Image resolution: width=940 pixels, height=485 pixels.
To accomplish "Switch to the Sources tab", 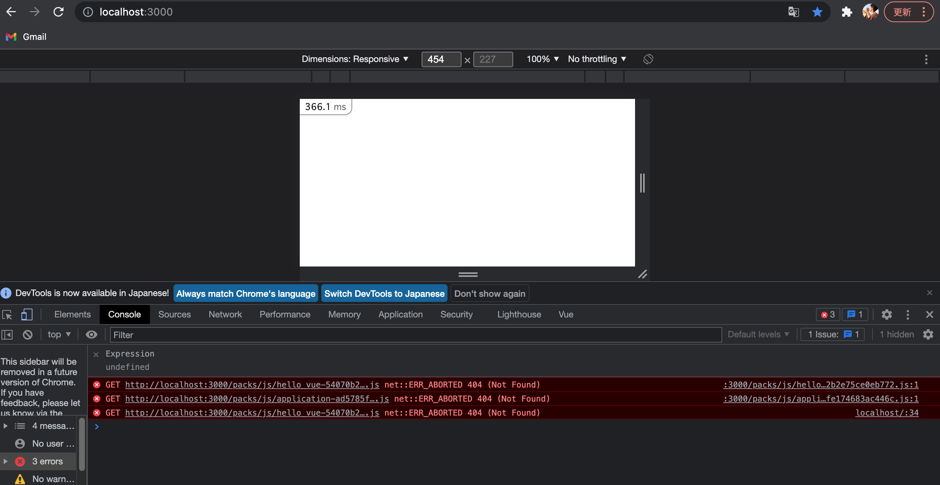I will point(174,314).
